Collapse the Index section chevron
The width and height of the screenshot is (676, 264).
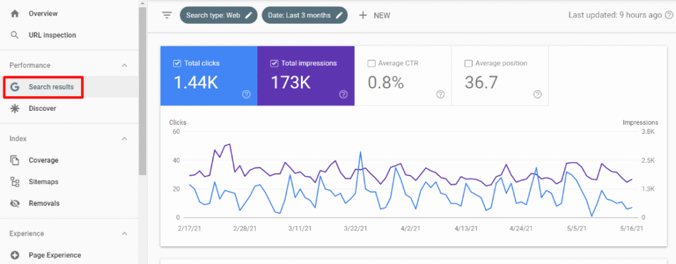coord(125,139)
